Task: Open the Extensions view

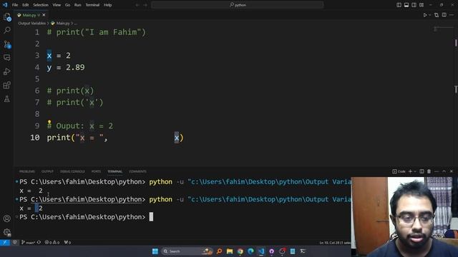Action: (x=7, y=85)
